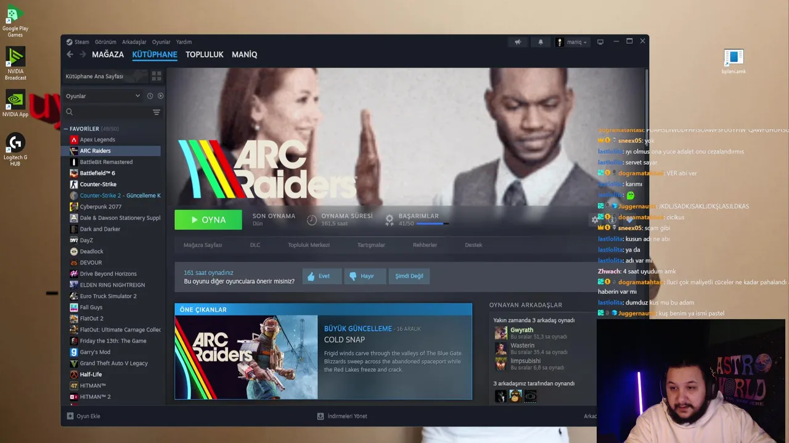Switch library to grid view icon
This screenshot has width=789, height=443.
[157, 76]
